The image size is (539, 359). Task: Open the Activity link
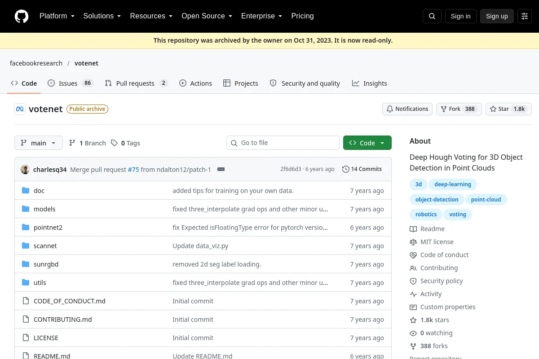(x=425, y=294)
